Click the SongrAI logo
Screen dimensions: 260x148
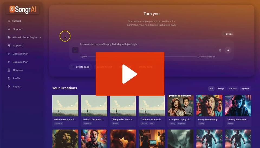(x=23, y=9)
